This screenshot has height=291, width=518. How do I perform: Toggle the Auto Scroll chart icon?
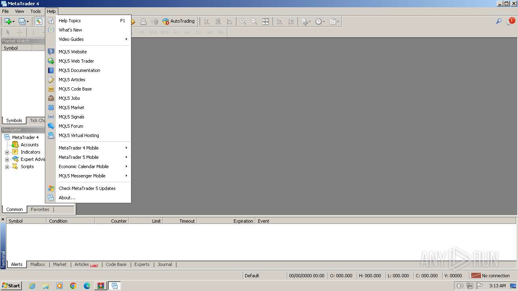pyautogui.click(x=280, y=21)
